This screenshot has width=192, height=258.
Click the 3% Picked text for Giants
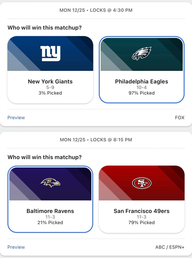(x=50, y=93)
